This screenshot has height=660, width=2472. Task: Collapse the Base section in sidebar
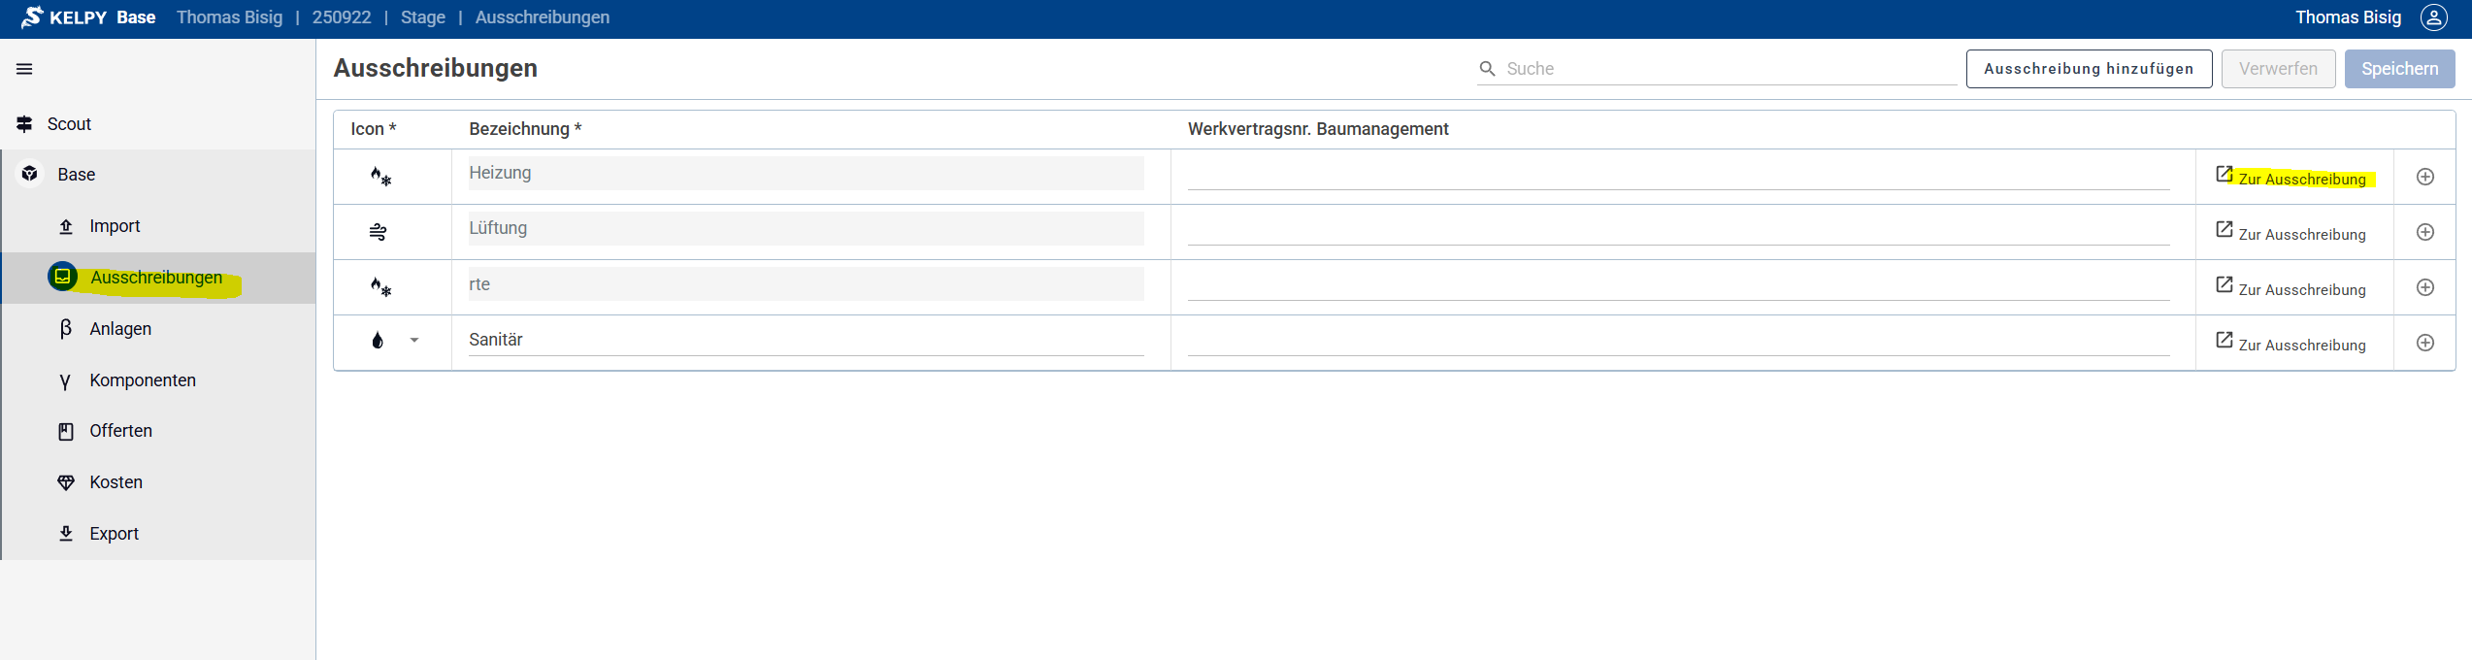click(x=76, y=175)
